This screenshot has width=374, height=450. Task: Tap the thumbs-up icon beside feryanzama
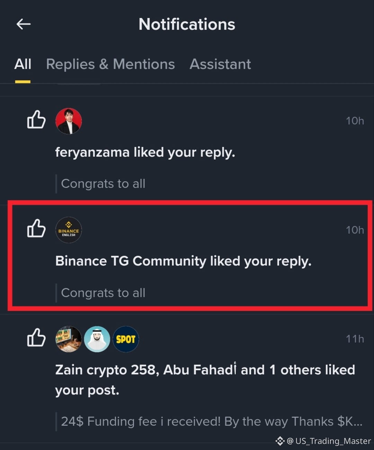coord(36,119)
